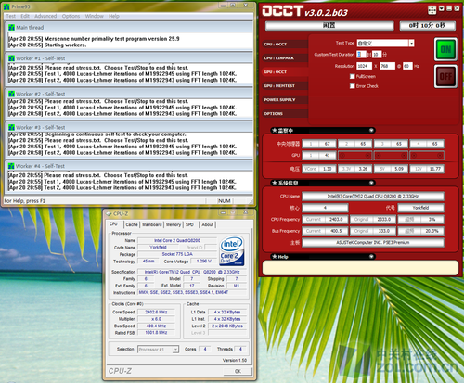The width and height of the screenshot is (464, 383).
Task: Click the Prime95 Main thread window icon
Action: click(x=12, y=28)
